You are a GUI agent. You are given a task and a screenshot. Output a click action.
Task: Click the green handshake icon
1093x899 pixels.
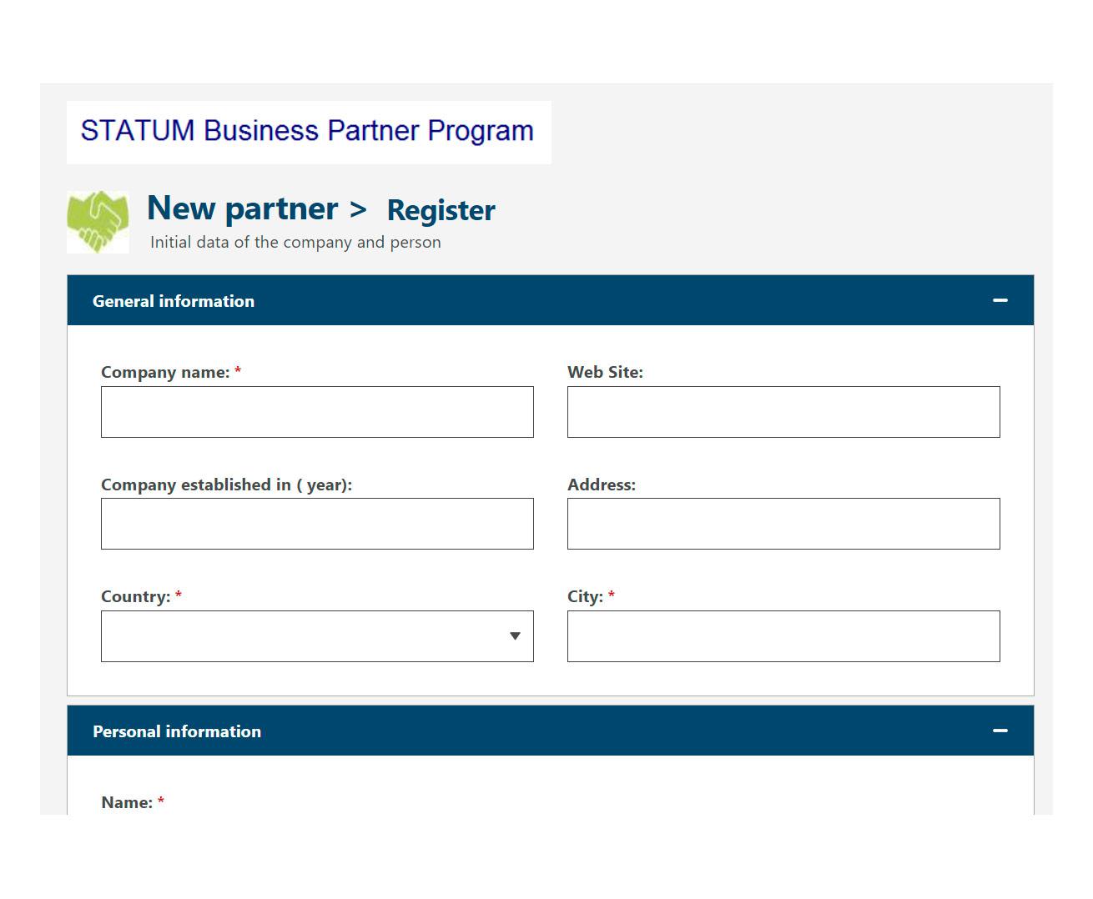point(98,222)
